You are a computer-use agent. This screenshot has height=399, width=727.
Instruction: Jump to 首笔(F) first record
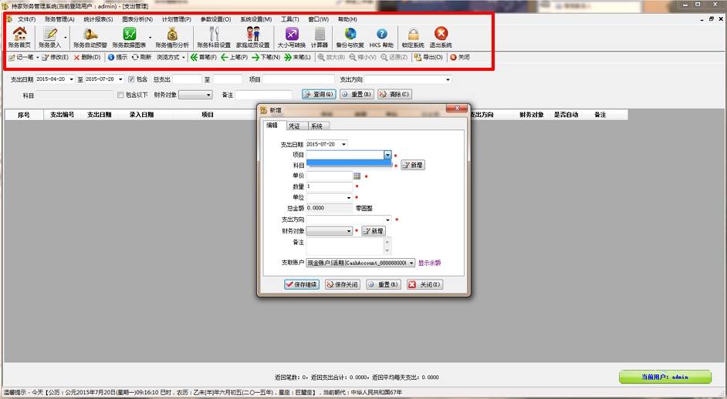coord(204,58)
